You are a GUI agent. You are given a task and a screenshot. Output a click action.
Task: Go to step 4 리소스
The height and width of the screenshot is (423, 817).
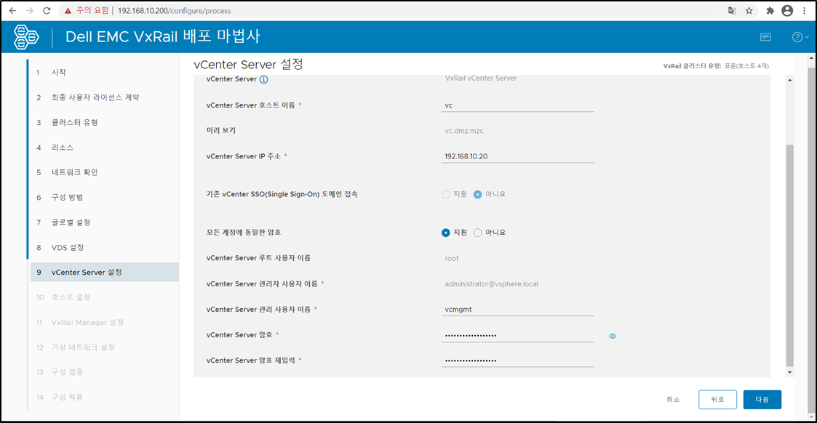tap(104, 148)
